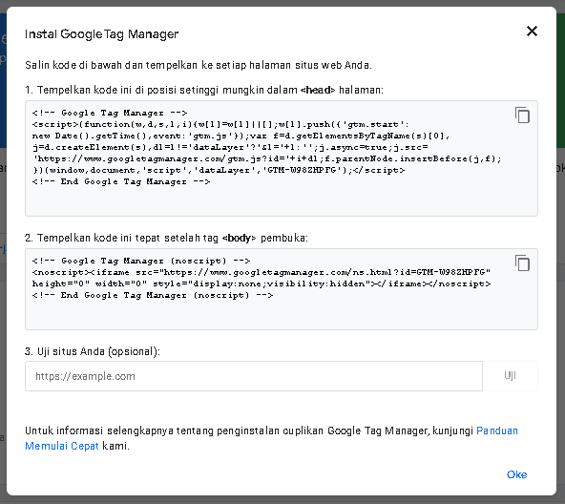Open the Panduan Memulai Cepat link

pyautogui.click(x=271, y=438)
